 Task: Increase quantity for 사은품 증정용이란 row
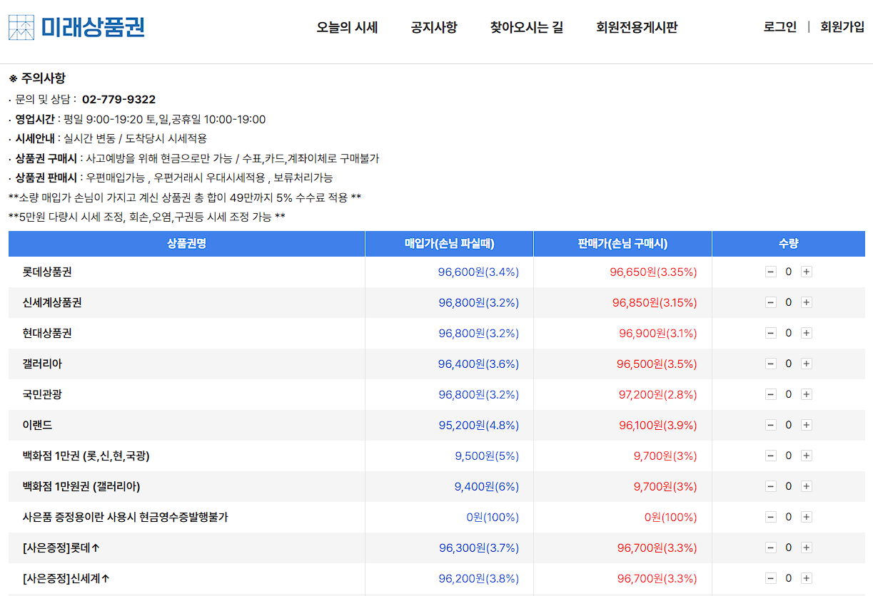click(806, 517)
